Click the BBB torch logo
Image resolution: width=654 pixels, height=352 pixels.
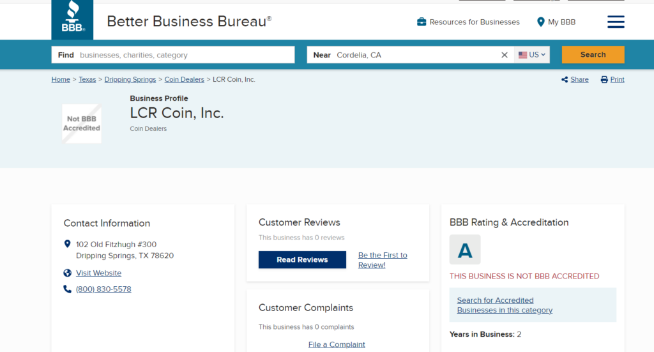73,19
